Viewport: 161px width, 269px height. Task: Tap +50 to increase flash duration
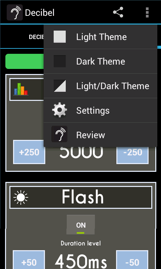pos(29,260)
